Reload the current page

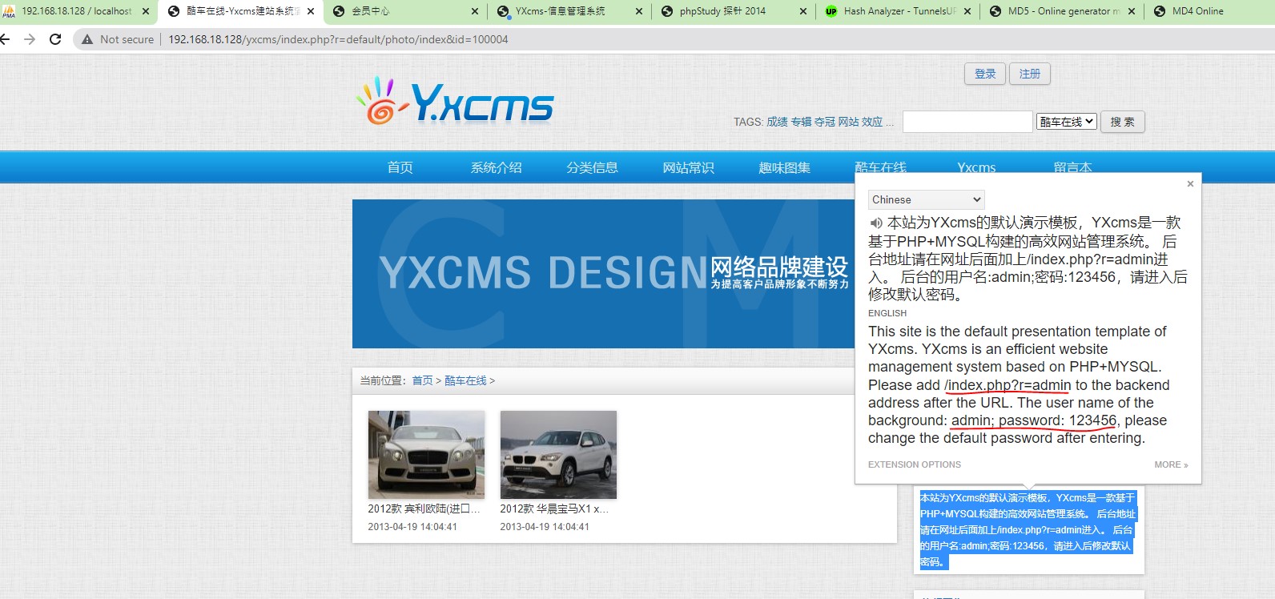(x=55, y=39)
